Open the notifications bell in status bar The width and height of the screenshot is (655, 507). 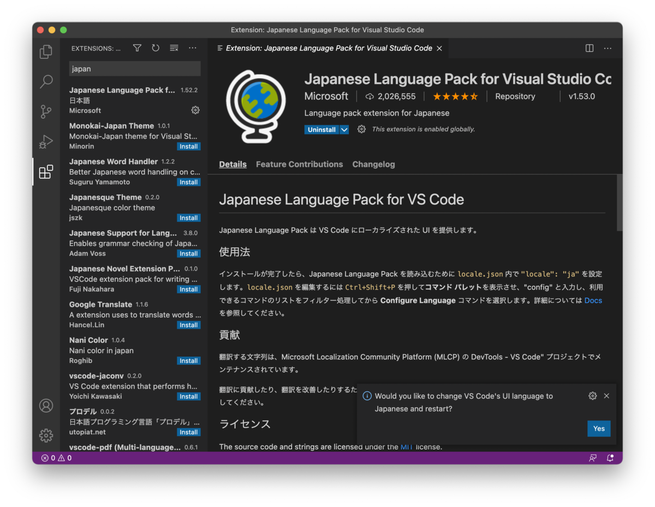tap(611, 458)
